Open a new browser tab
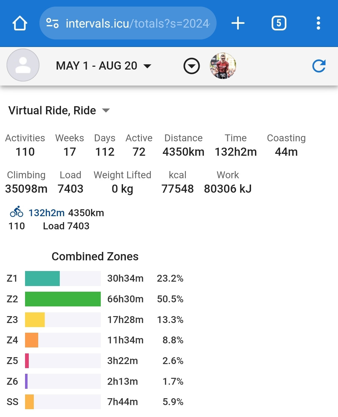The height and width of the screenshot is (417, 338). pyautogui.click(x=238, y=23)
